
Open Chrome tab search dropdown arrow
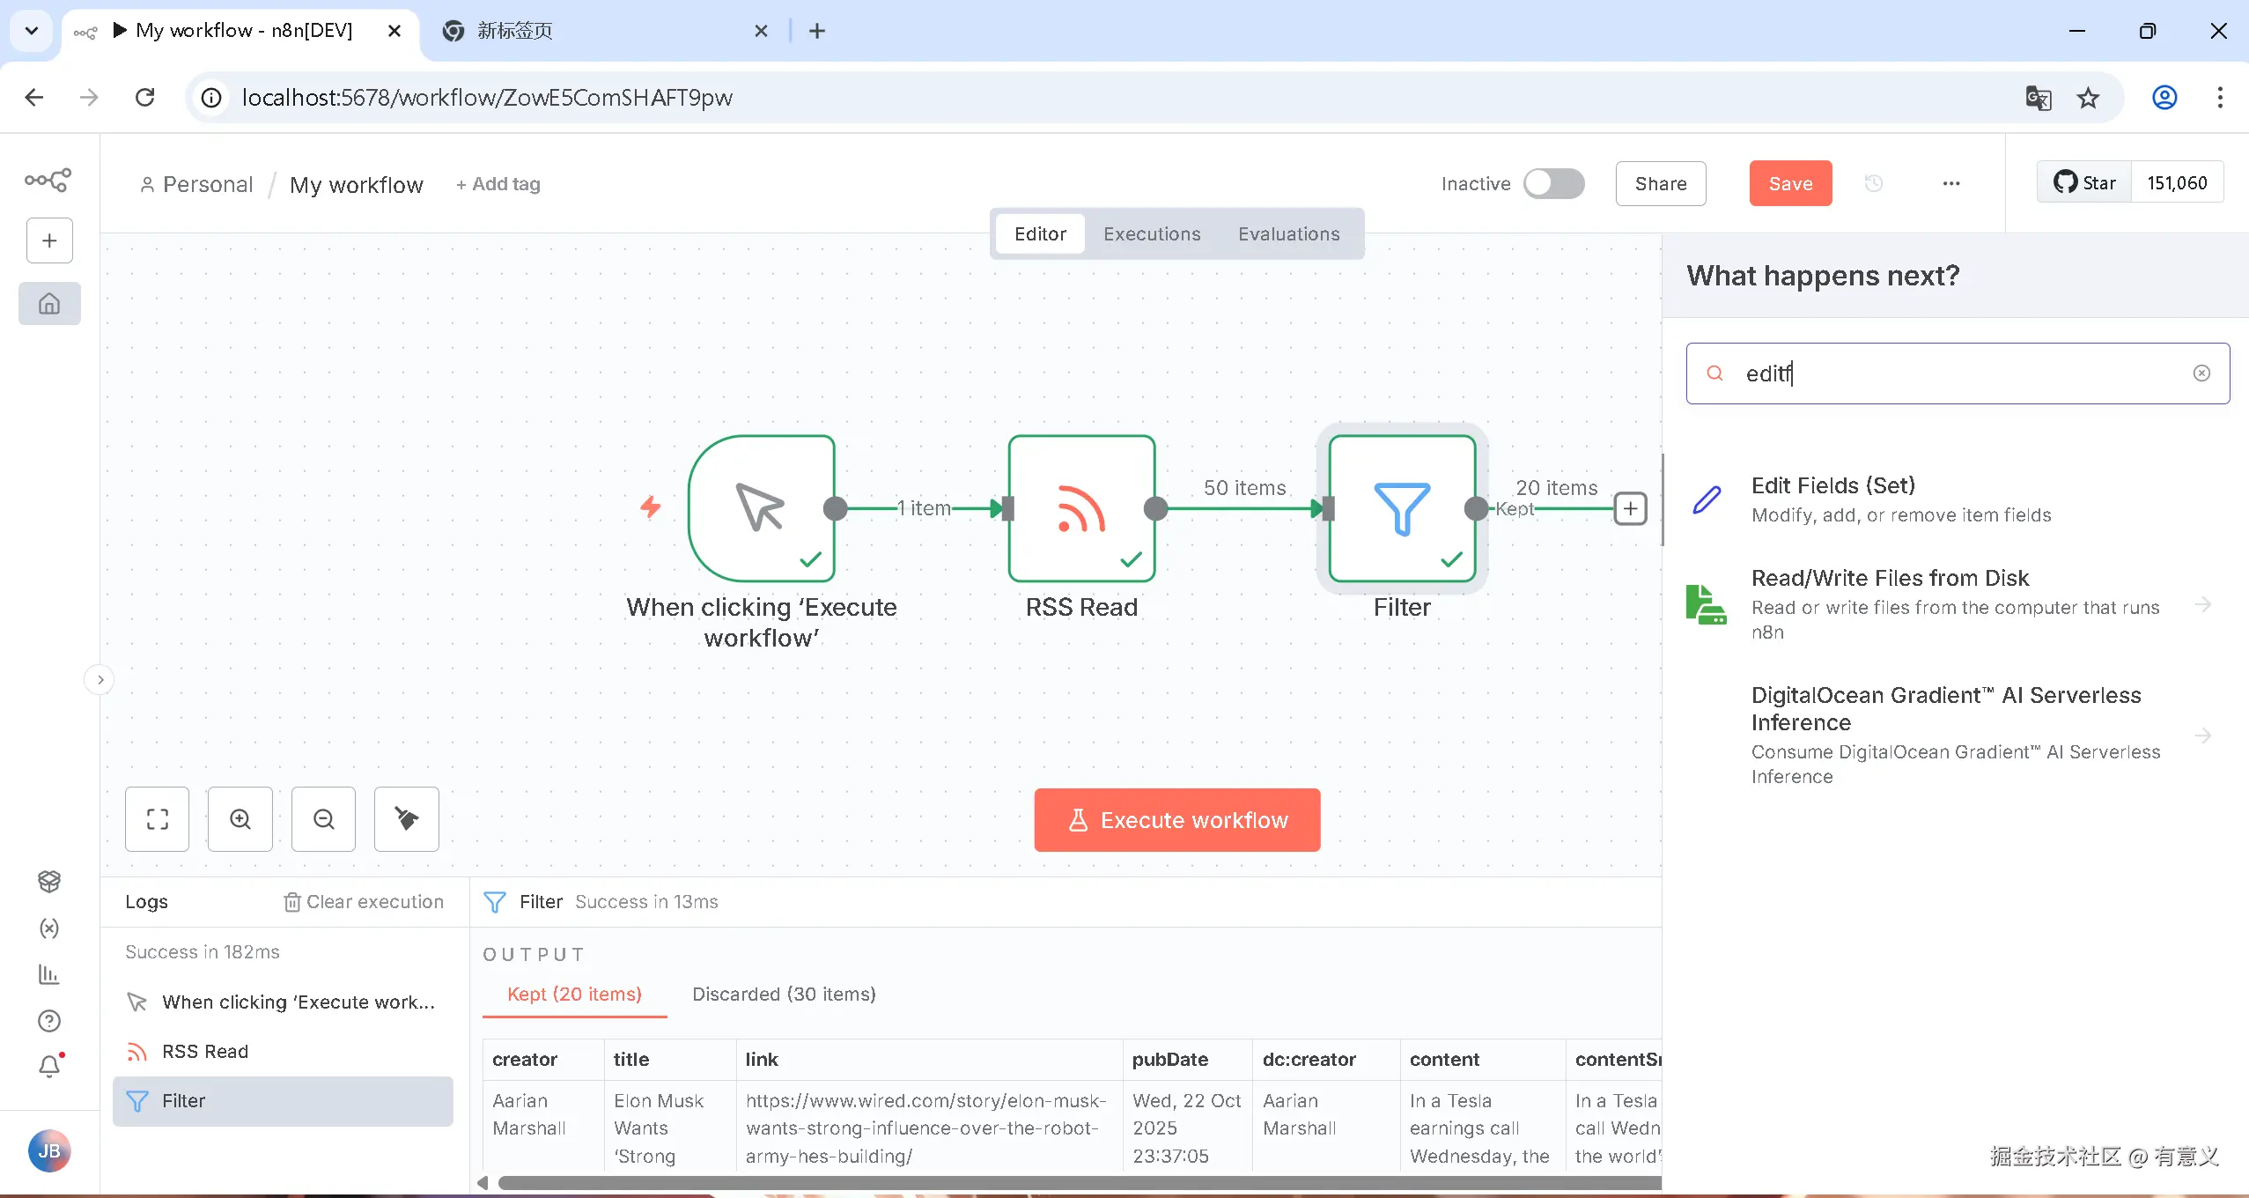point(32,31)
